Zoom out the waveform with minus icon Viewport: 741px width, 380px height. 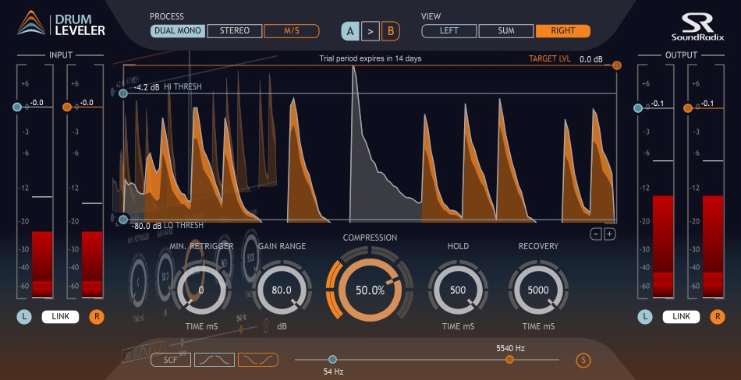(x=596, y=234)
